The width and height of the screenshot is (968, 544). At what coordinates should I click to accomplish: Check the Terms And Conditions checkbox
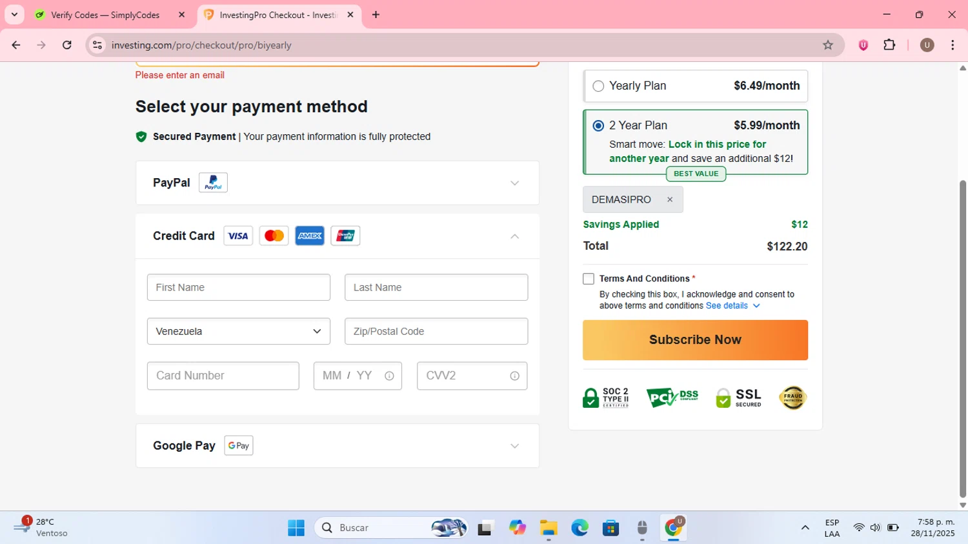589,279
